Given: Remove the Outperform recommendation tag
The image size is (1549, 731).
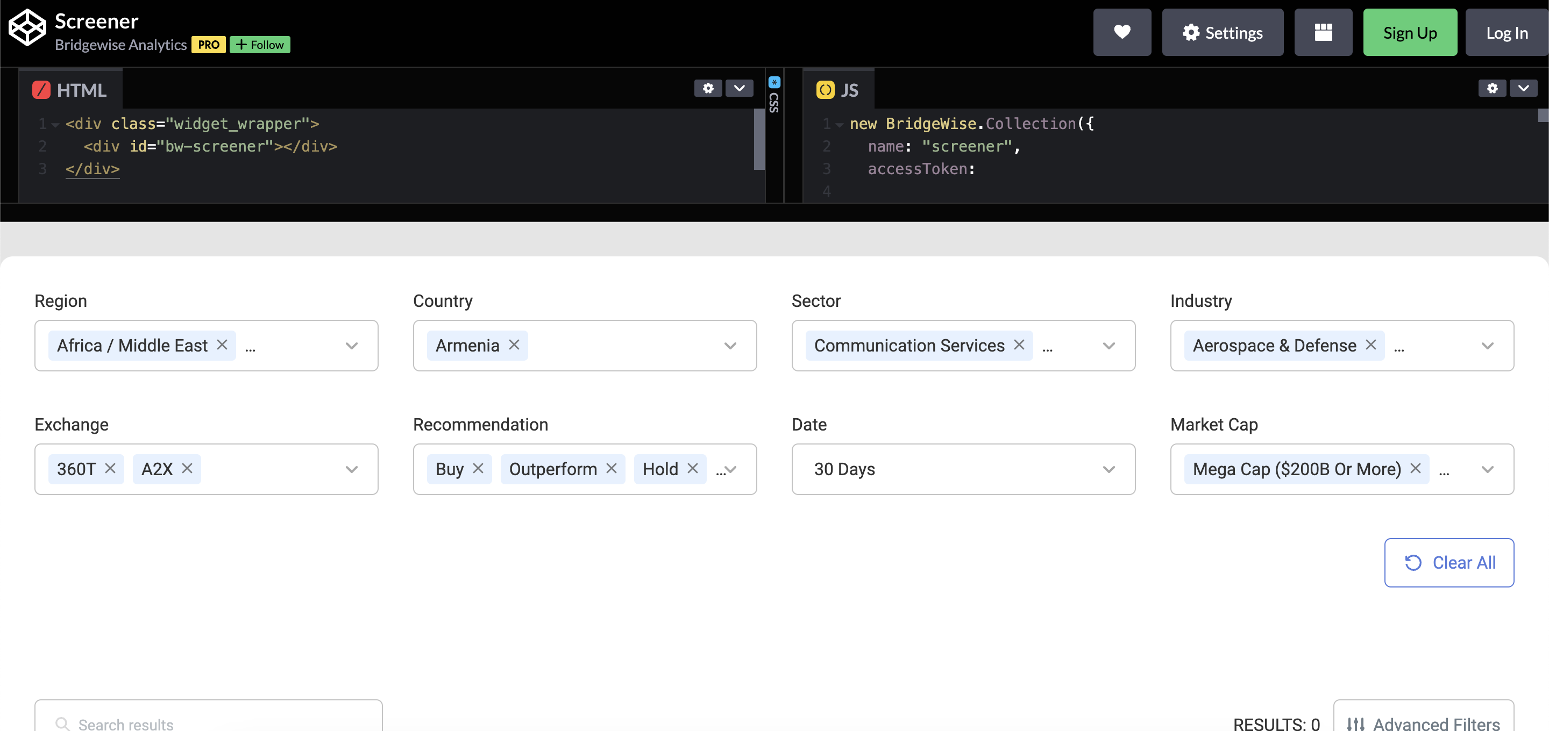Looking at the screenshot, I should [612, 468].
